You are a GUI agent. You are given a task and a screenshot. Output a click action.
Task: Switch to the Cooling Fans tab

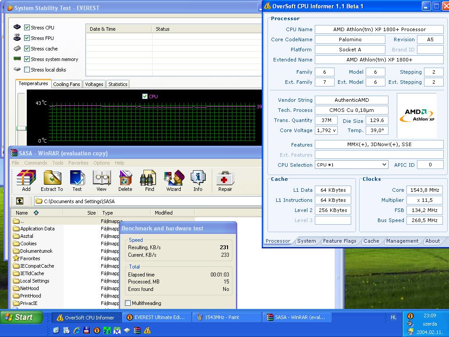pos(67,84)
